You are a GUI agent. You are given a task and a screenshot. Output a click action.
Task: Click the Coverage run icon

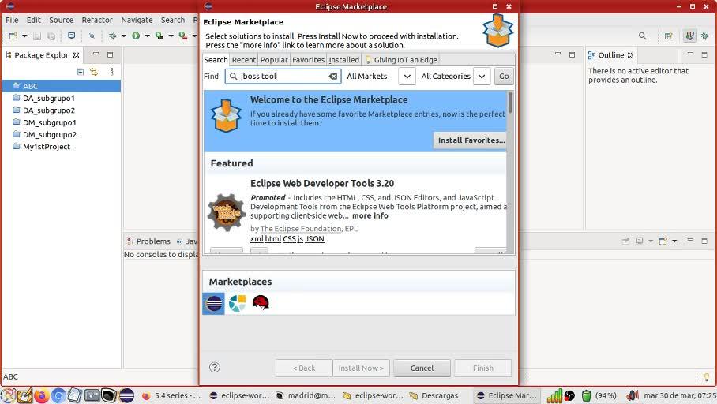coord(160,36)
